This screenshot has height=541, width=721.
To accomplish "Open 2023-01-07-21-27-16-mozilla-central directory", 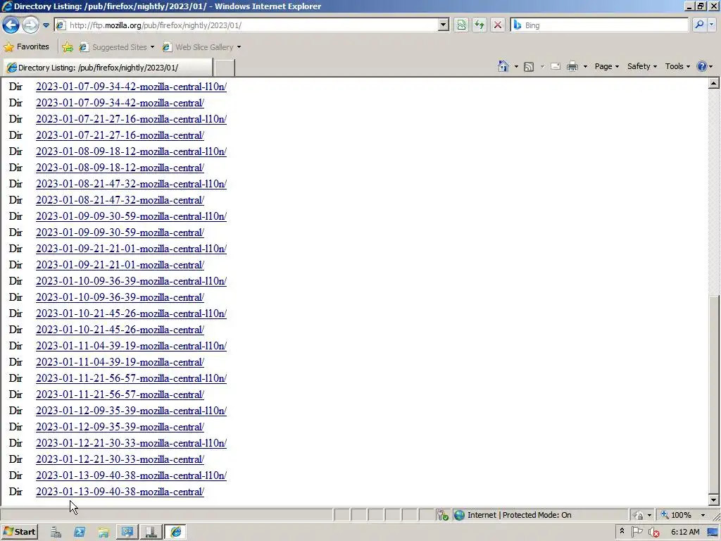I will 120,135.
